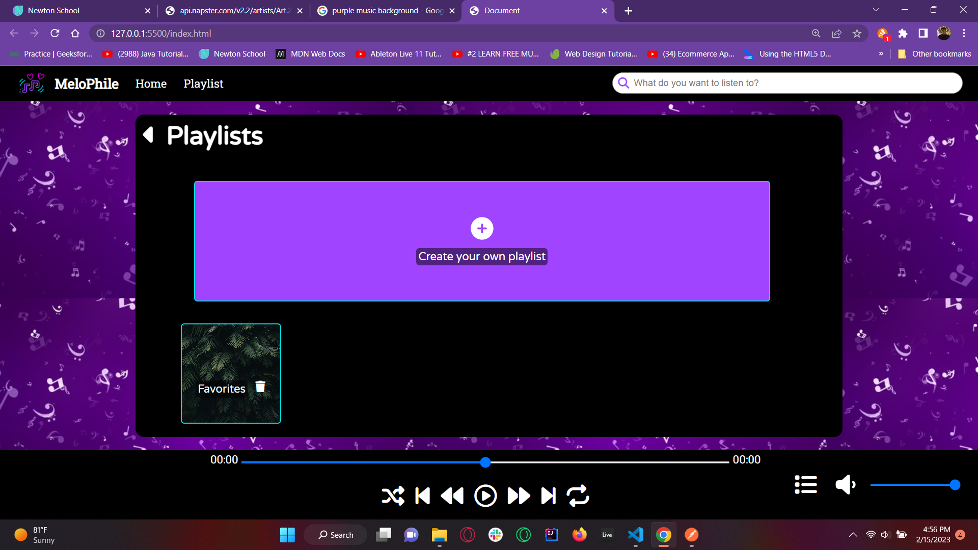The width and height of the screenshot is (978, 550).
Task: Open the Playlist nav link
Action: (203, 84)
